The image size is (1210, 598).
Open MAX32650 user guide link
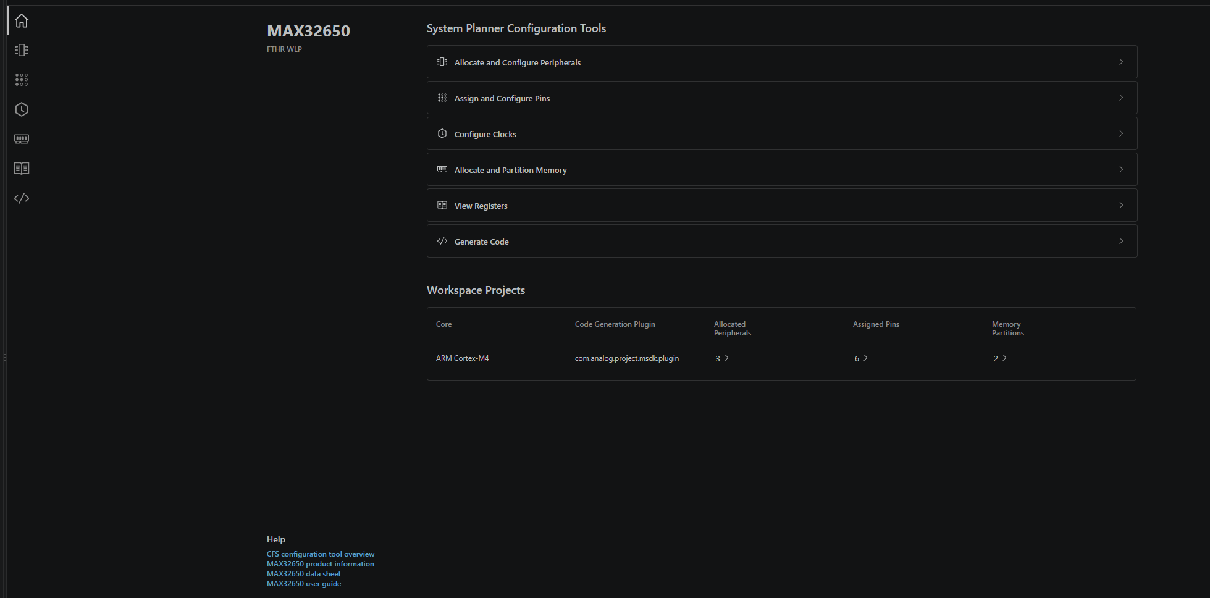304,584
